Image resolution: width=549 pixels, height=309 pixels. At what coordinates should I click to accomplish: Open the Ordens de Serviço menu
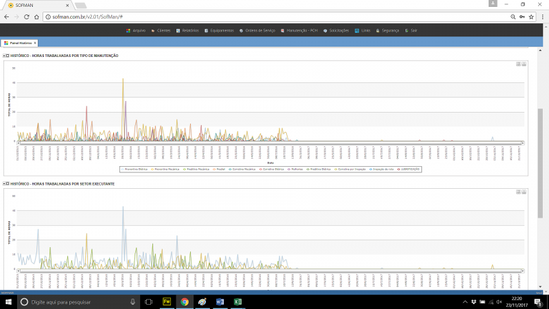tap(257, 30)
